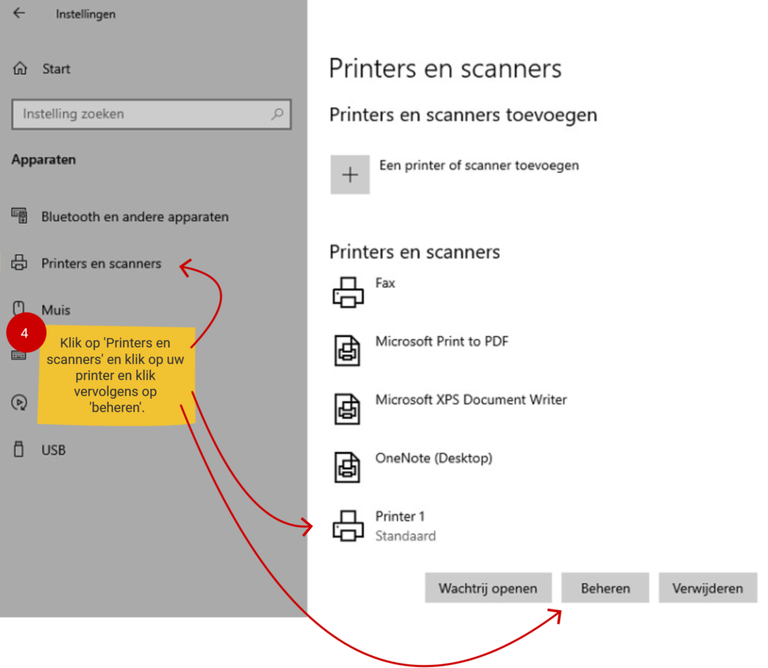Go to Start via the home icon
The image size is (768, 668).
click(20, 69)
